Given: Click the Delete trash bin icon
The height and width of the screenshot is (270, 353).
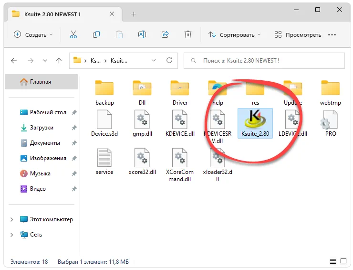Looking at the screenshot, I should coord(188,34).
